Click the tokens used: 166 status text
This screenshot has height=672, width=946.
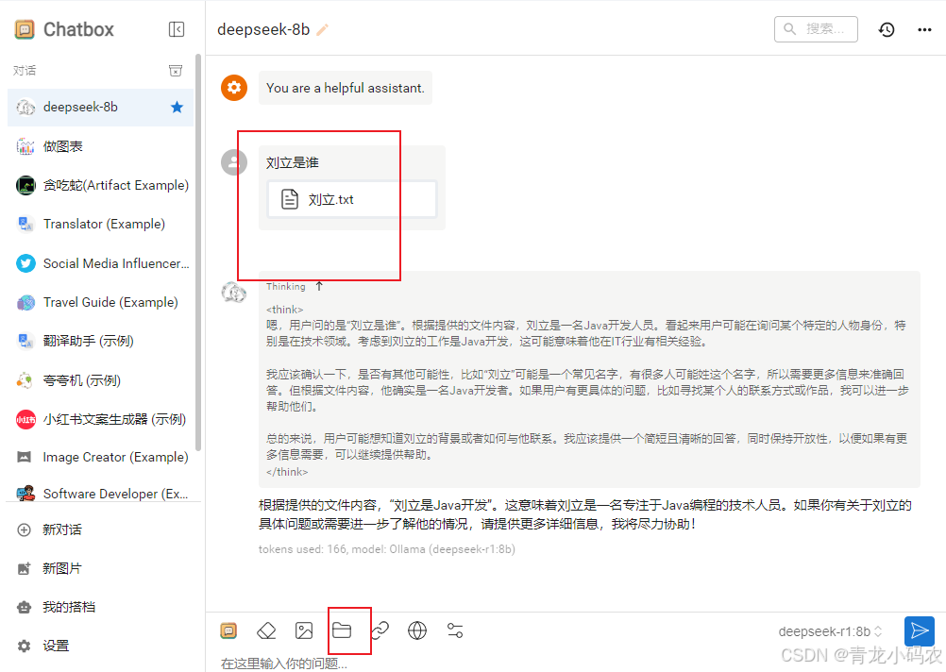[x=387, y=549]
